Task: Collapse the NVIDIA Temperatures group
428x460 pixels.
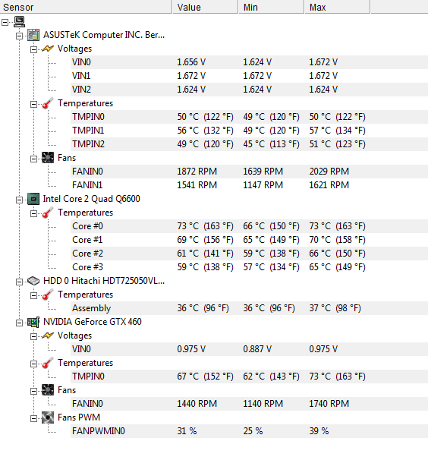Action: pyautogui.click(x=33, y=364)
